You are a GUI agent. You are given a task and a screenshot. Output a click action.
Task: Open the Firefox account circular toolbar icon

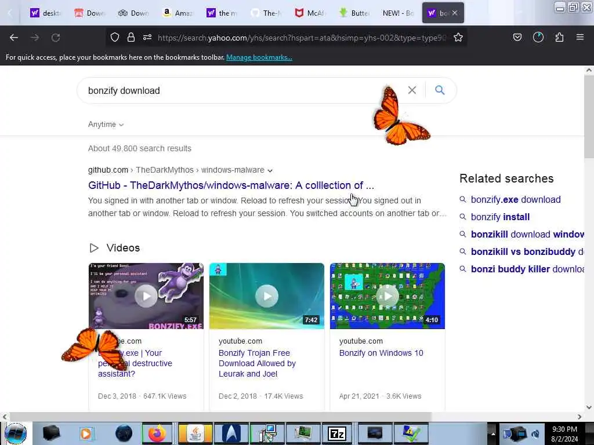pyautogui.click(x=538, y=37)
